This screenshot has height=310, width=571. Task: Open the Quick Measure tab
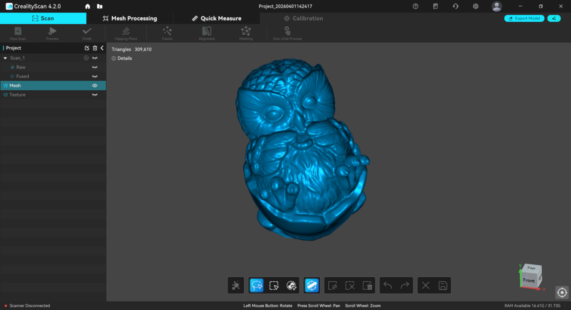point(216,18)
